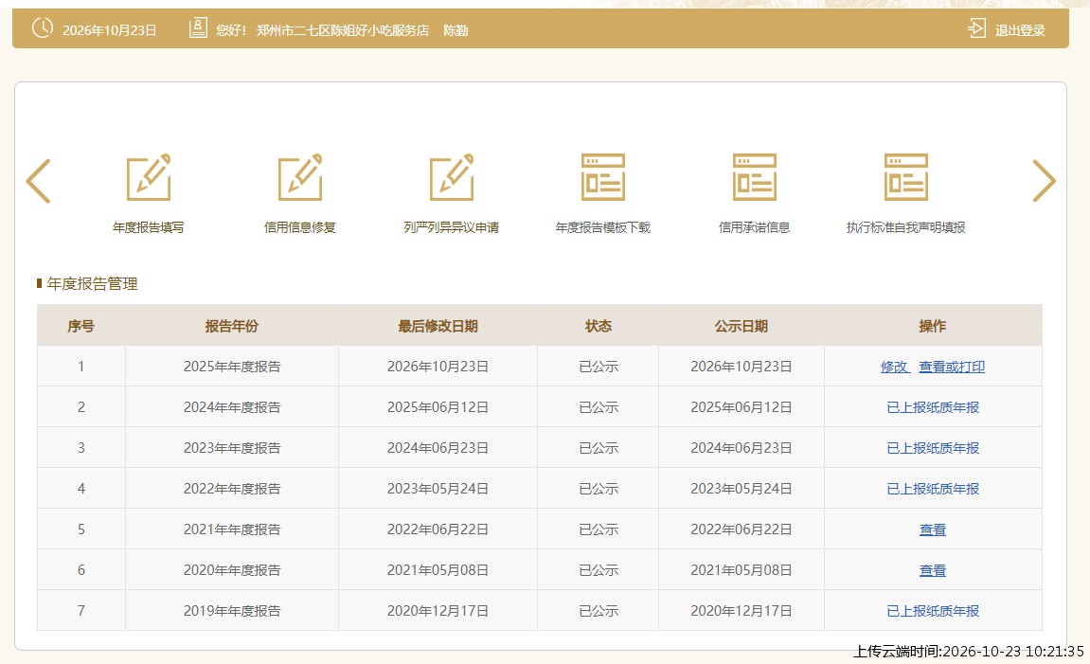Click the user name 陈勤

(x=456, y=30)
